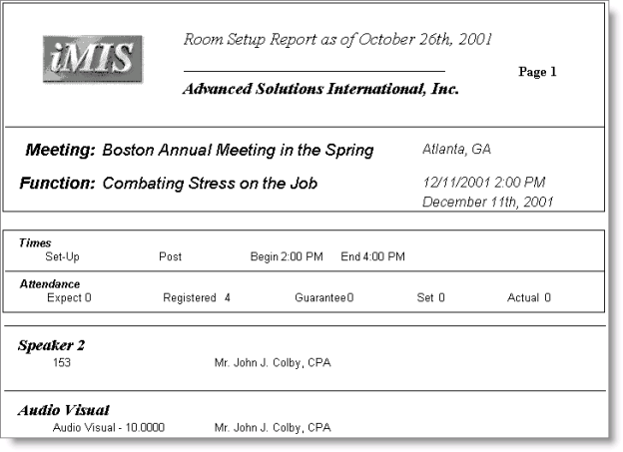Click Advanced Solutions International, Inc. heading
Viewport: 623px width, 452px height.
pos(320,89)
